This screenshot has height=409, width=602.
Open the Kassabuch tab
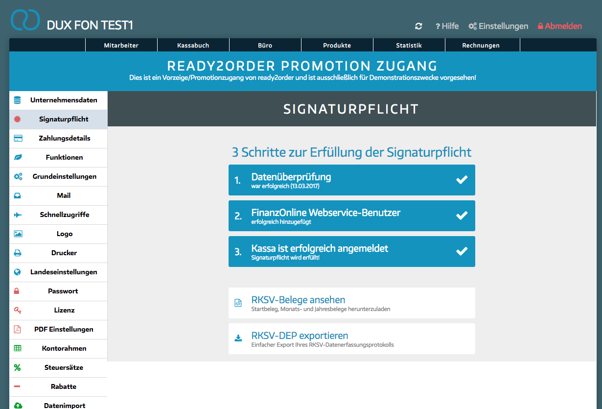[193, 45]
